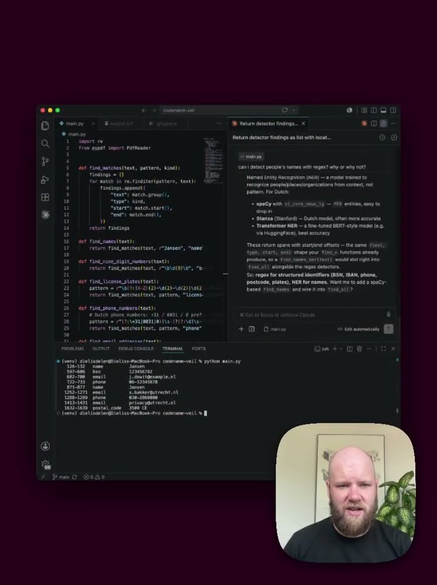The image size is (437, 585).
Task: Click the microphone icon in Claude input
Action: coord(388,314)
